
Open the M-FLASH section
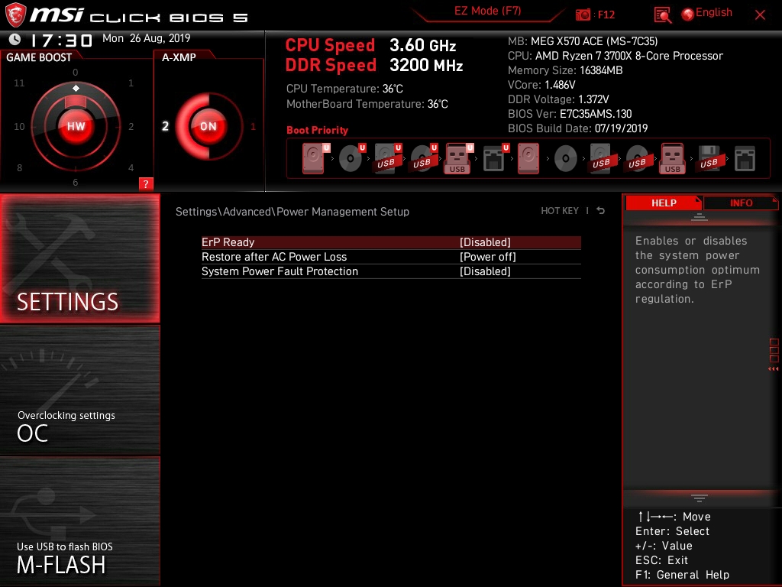[79, 521]
